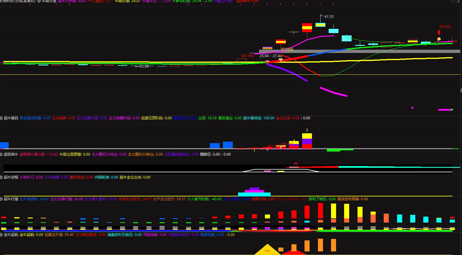The height and width of the screenshot is (255, 462).
Task: Open the 超牛行情 panel dropdown arrow
Action: click(x=1, y=199)
